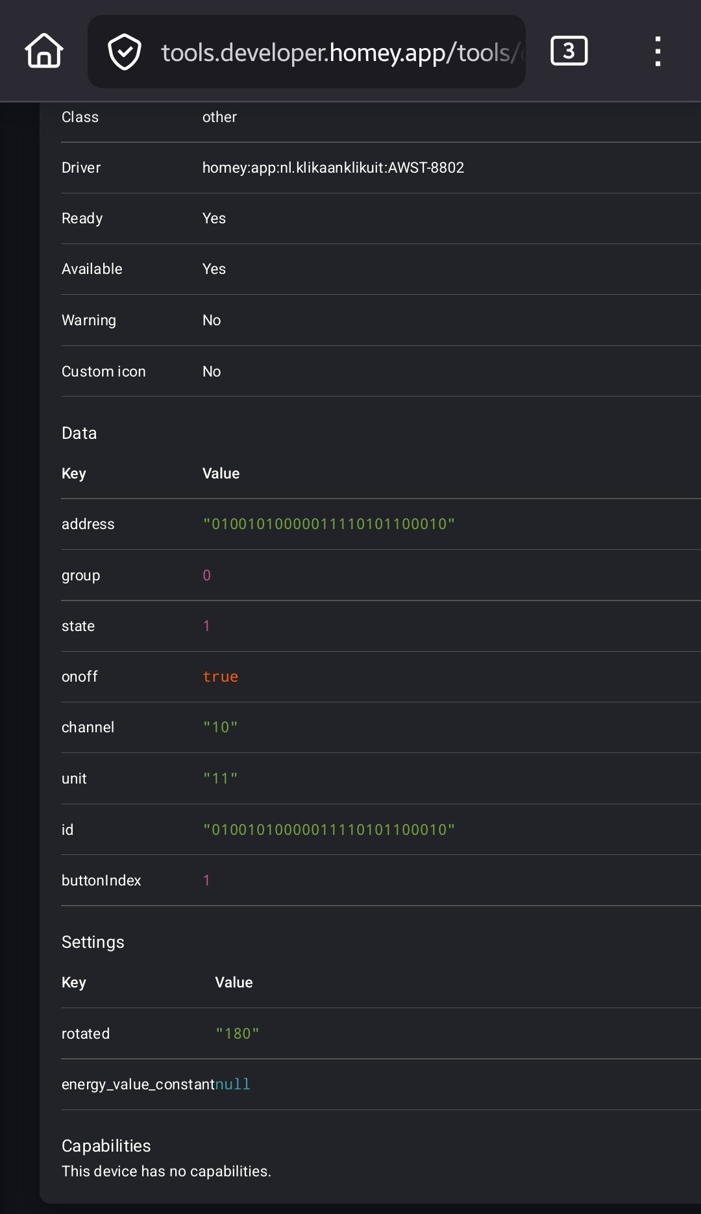This screenshot has height=1214, width=701.
Task: Focus the tools.developer.homey.app URL field
Action: [338, 53]
